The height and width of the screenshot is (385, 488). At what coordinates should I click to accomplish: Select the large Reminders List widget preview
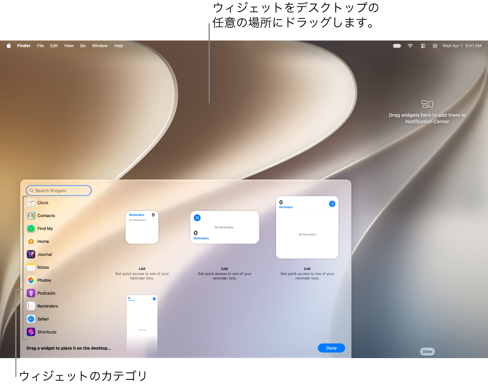point(307,227)
